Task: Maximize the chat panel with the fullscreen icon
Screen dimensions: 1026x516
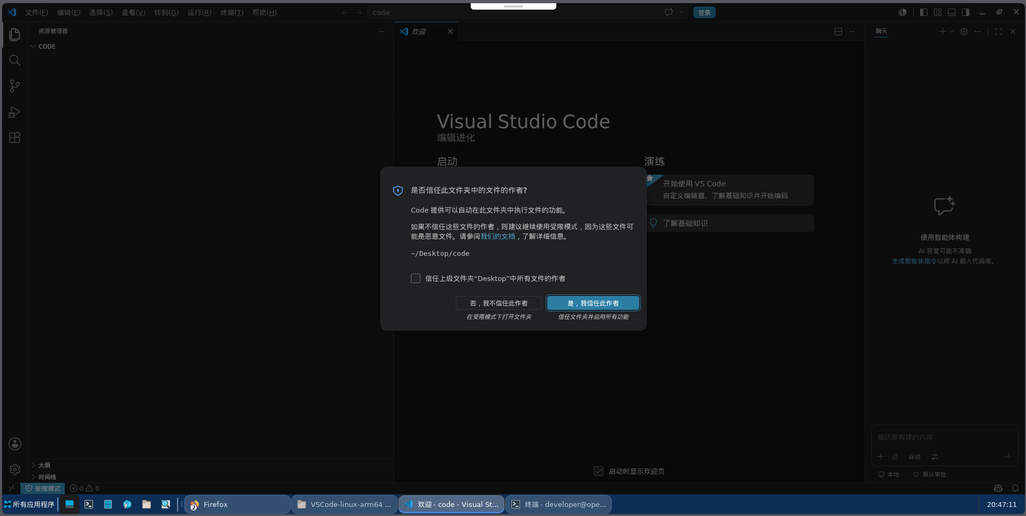Action: [x=999, y=32]
